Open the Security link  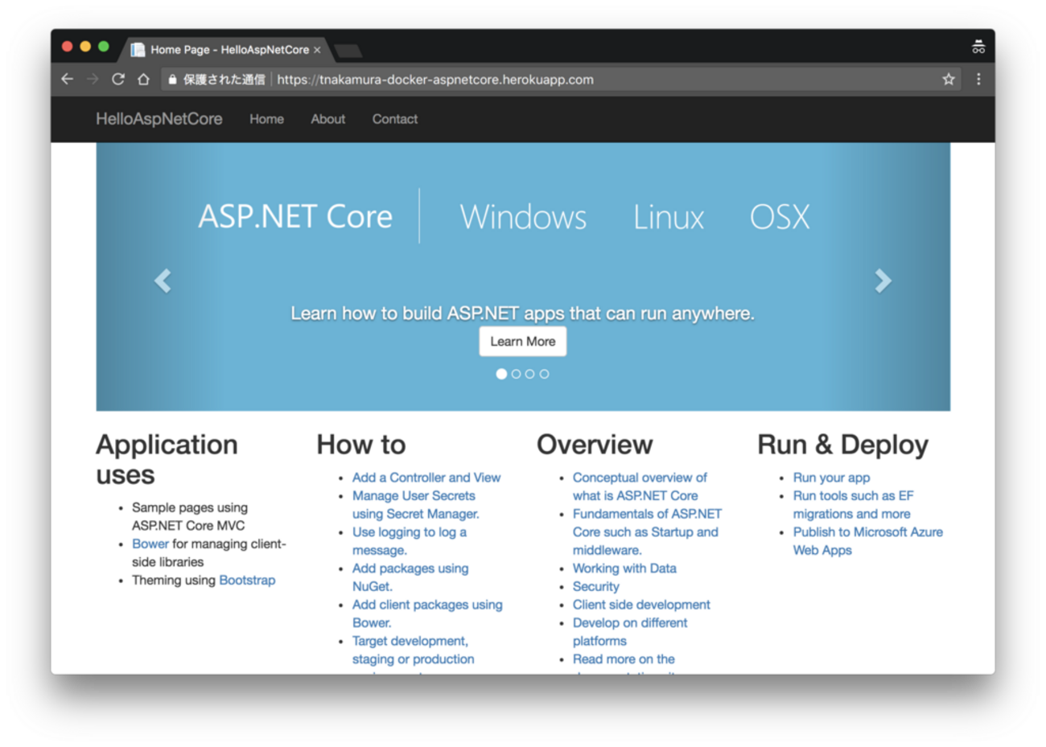tap(596, 587)
